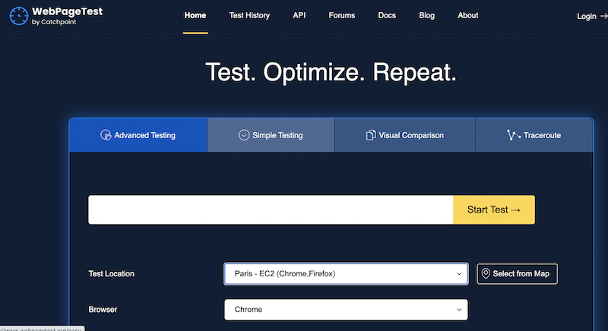Switch to Advanced Testing tab
Viewport: 608px width, 331px height.
point(138,135)
